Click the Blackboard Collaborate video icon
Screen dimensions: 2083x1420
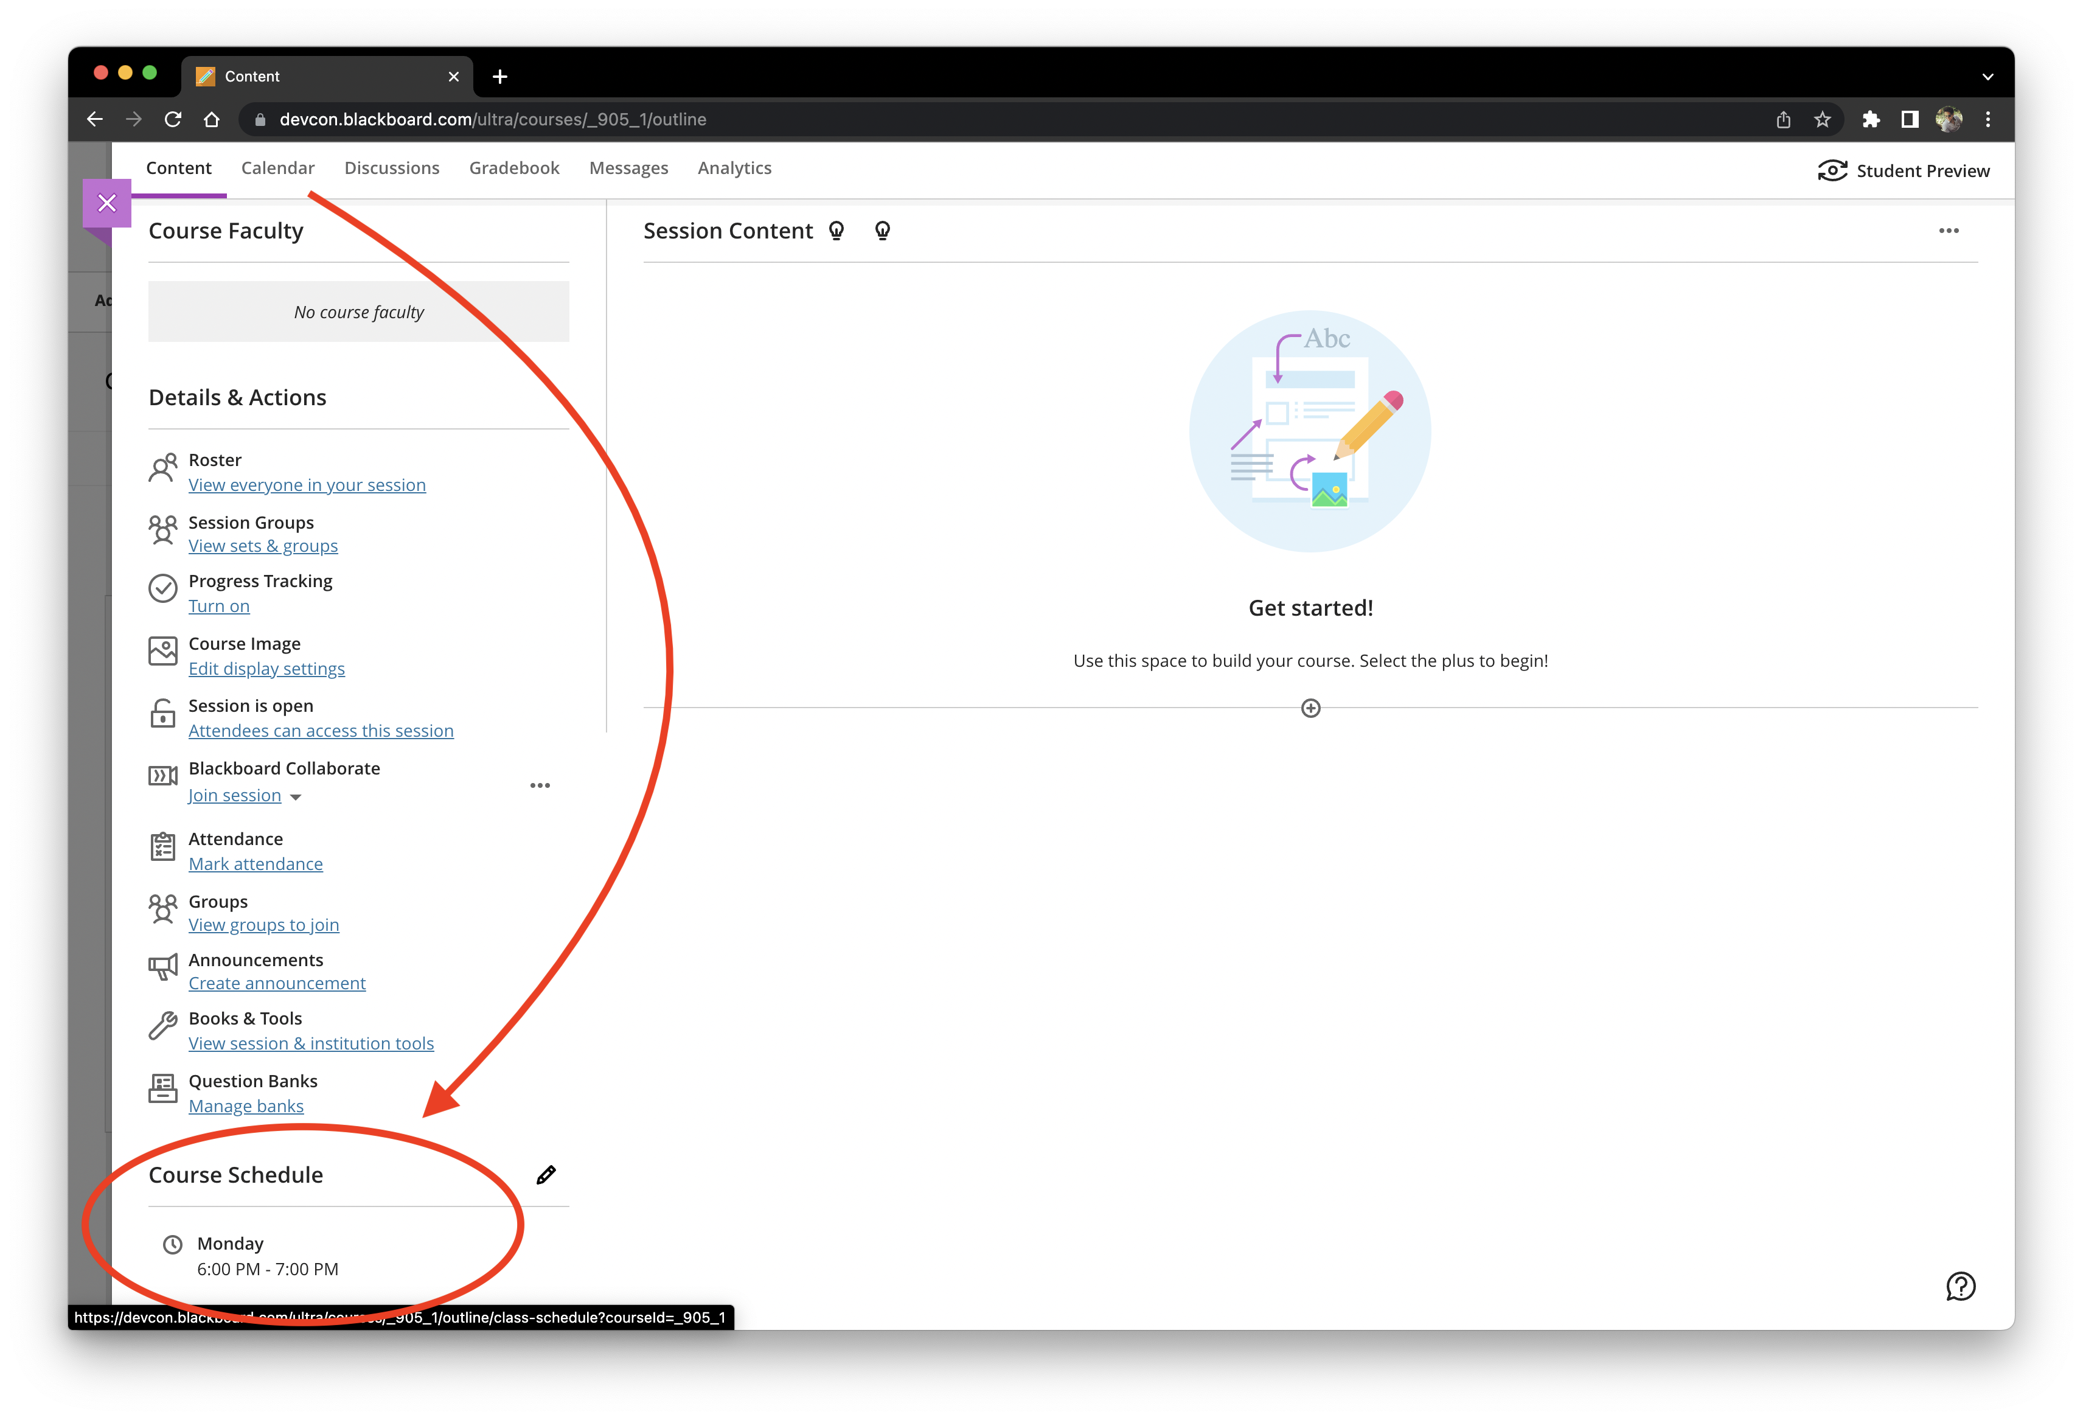tap(162, 776)
